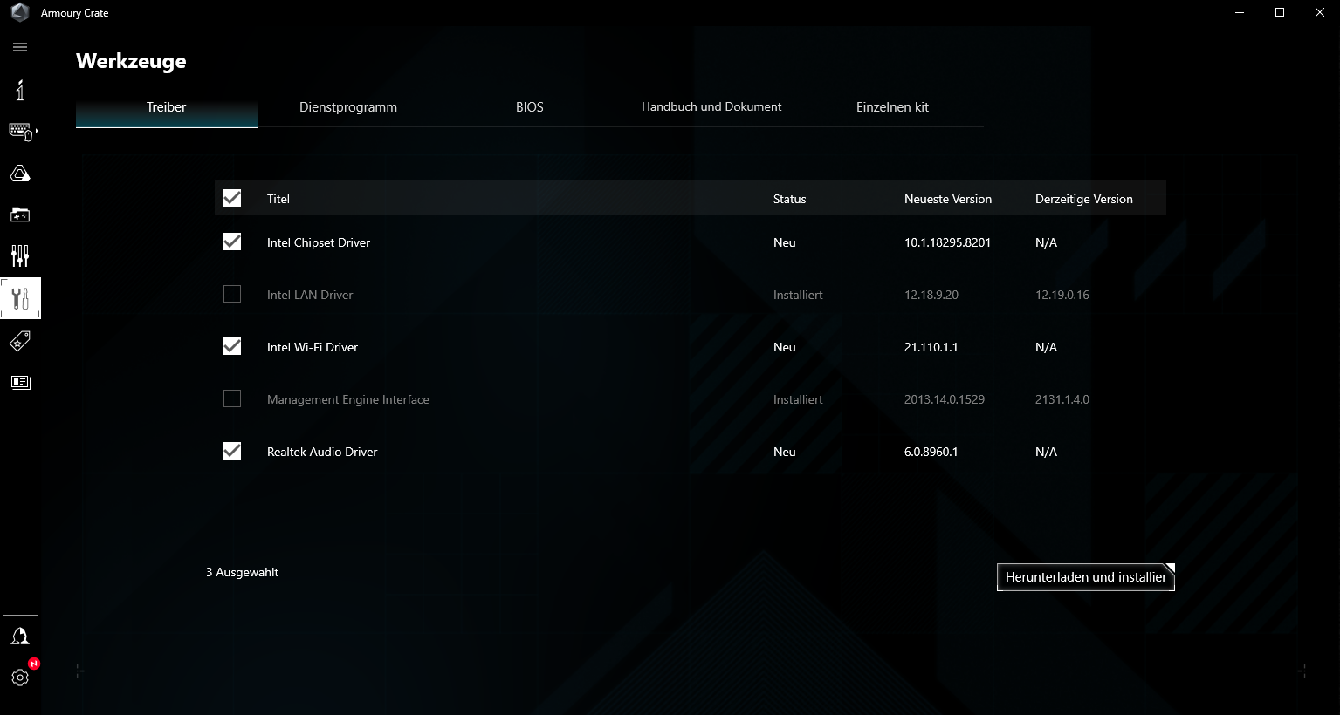The height and width of the screenshot is (715, 1340).
Task: Select the Tools wrench icon in sidebar
Action: tap(20, 298)
